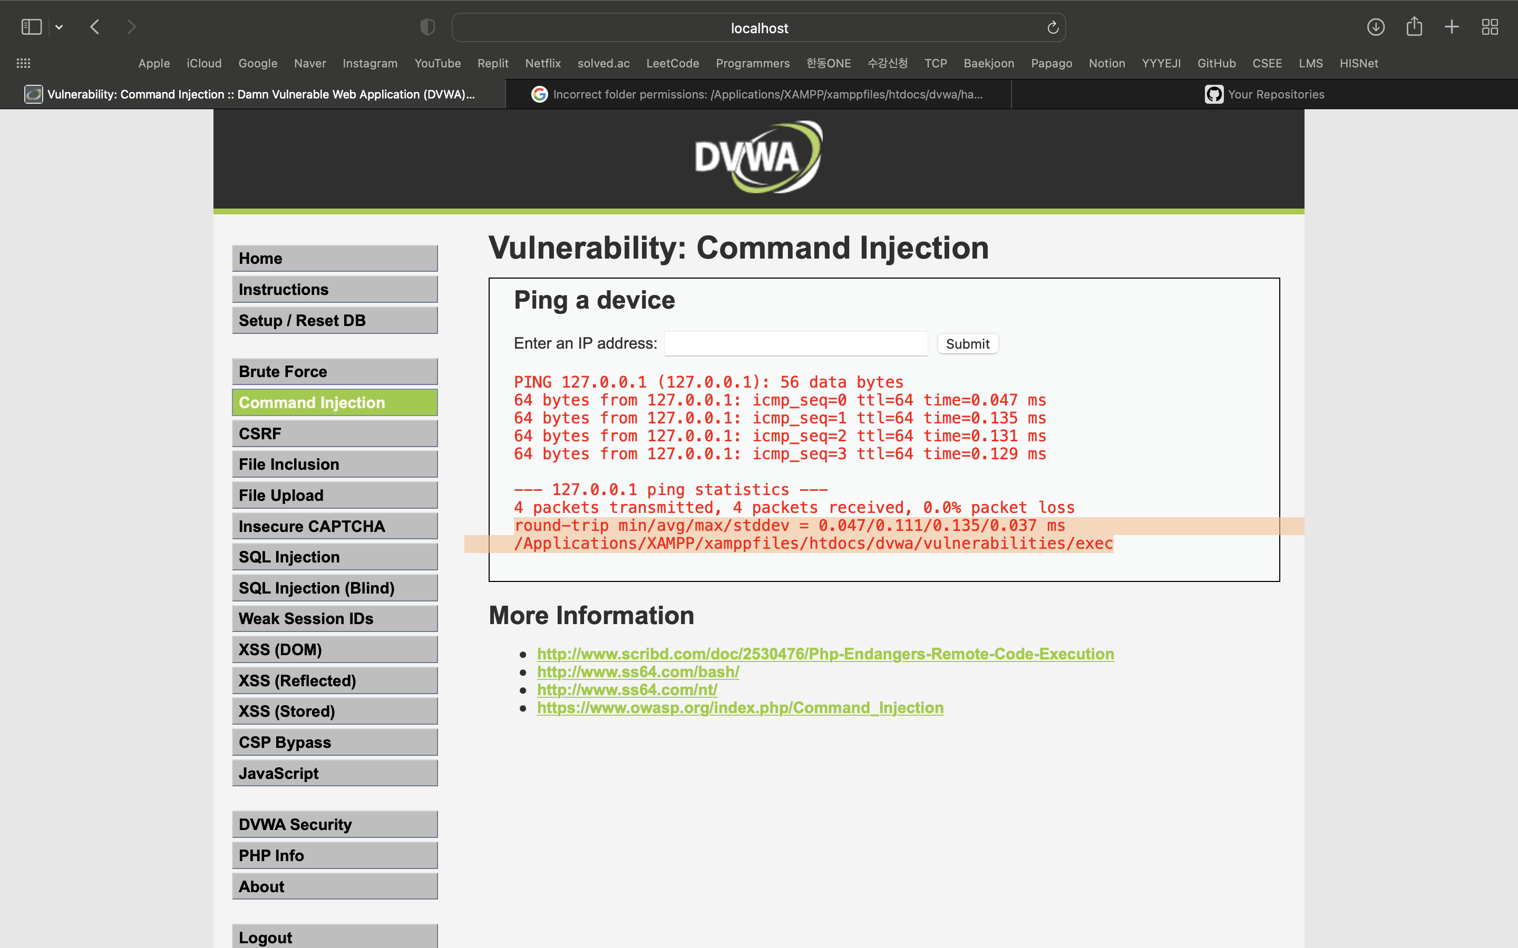Viewport: 1518px width, 948px height.
Task: Go to the Home menu item
Action: tap(335, 258)
